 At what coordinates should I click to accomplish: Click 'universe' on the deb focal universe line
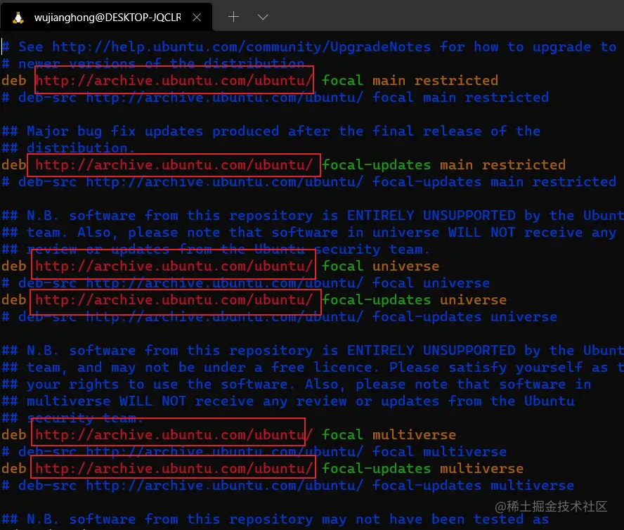406,266
